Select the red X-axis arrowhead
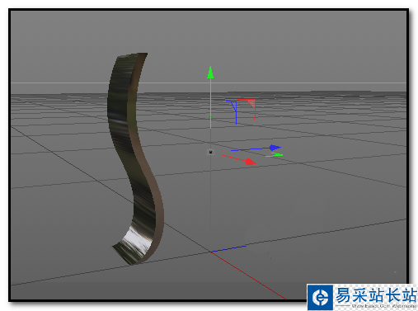This screenshot has height=311, width=418. [250, 162]
